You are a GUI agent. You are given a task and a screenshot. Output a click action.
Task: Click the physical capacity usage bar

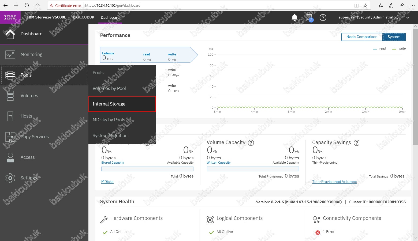pos(147,169)
